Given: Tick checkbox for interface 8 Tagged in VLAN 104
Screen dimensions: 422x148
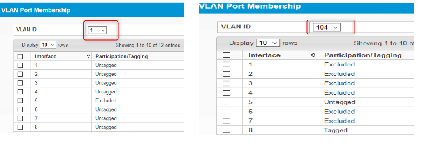Looking at the screenshot, I should 227,130.
